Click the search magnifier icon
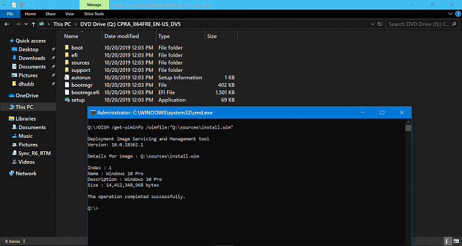 pyautogui.click(x=454, y=24)
